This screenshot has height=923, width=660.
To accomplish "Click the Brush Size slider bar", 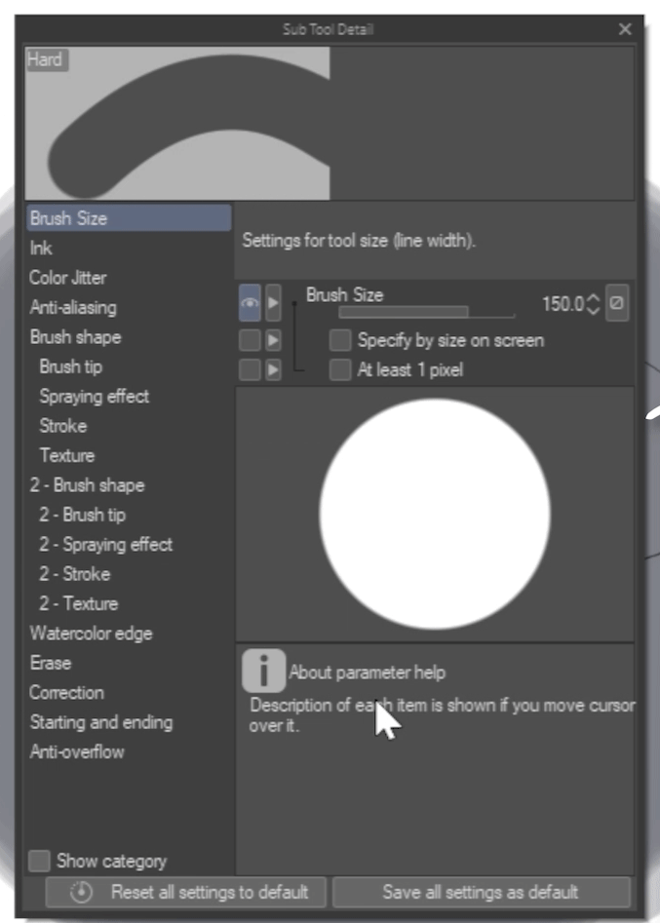I will (427, 312).
